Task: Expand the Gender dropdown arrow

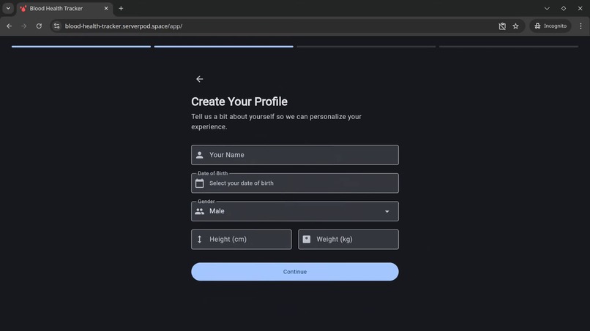Action: click(387, 211)
